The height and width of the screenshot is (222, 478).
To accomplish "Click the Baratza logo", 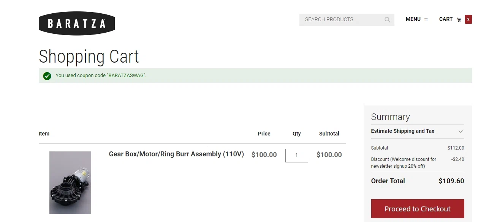I will [x=77, y=24].
